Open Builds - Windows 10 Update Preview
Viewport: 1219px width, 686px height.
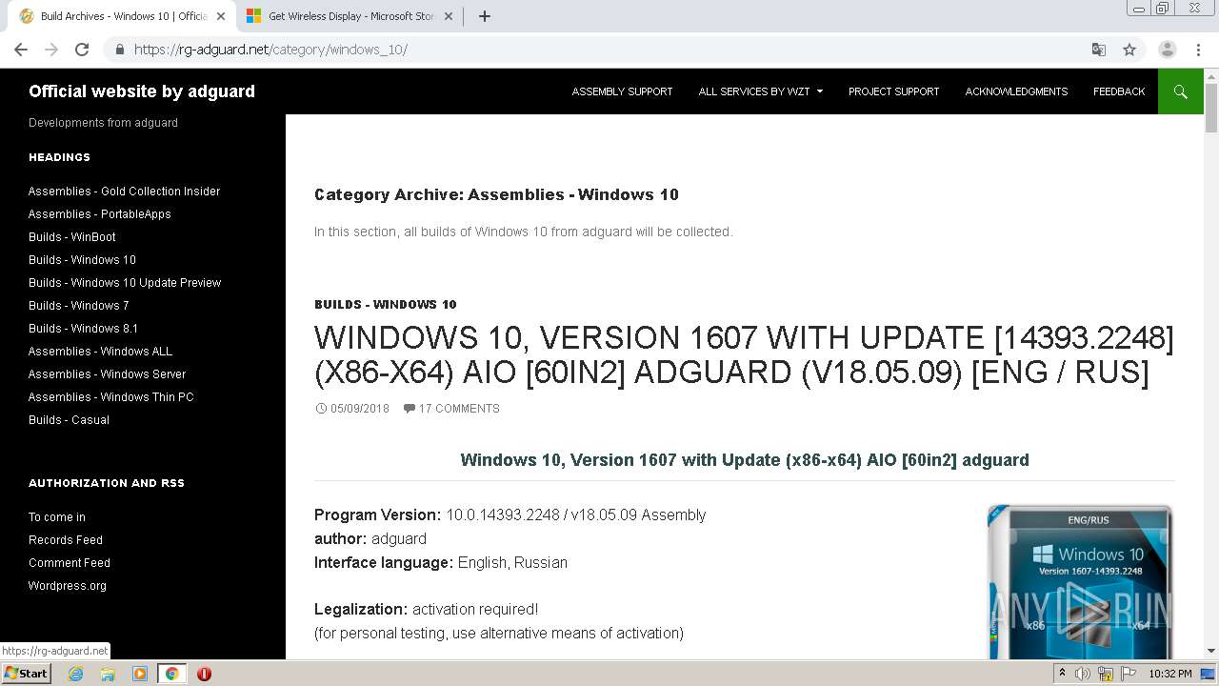125,283
